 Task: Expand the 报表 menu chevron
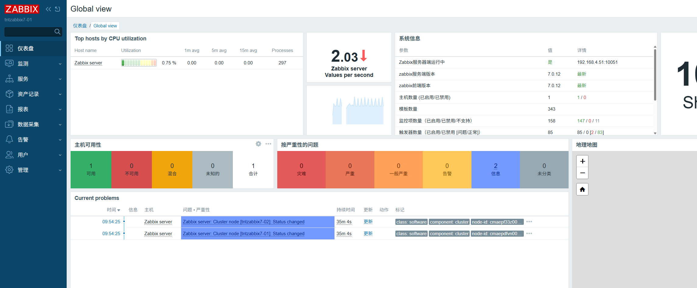click(x=60, y=109)
